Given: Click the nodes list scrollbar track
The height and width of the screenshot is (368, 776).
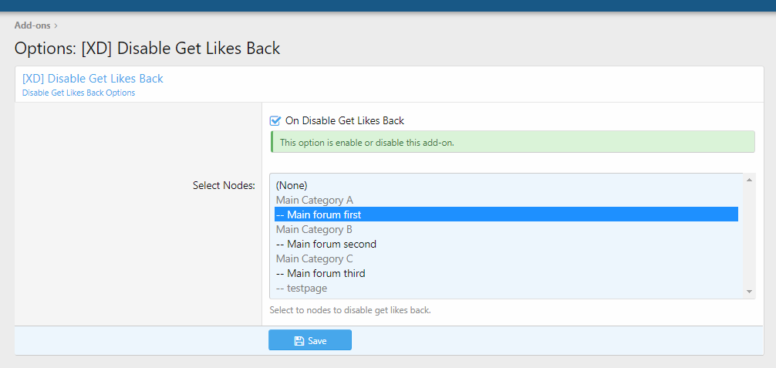Looking at the screenshot, I should pyautogui.click(x=749, y=235).
